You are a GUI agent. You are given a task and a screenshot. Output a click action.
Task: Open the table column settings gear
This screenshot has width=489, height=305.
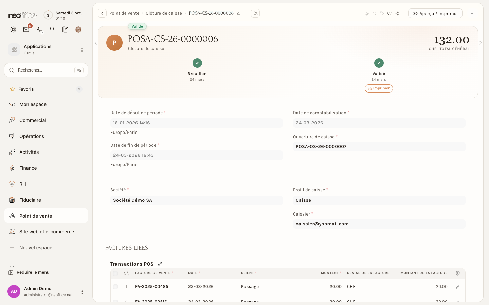(x=458, y=273)
